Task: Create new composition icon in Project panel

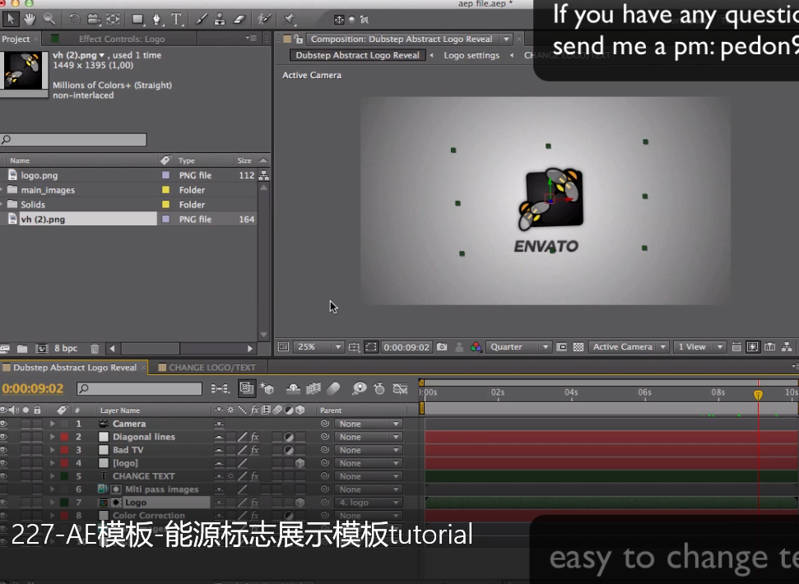Action: click(41, 349)
